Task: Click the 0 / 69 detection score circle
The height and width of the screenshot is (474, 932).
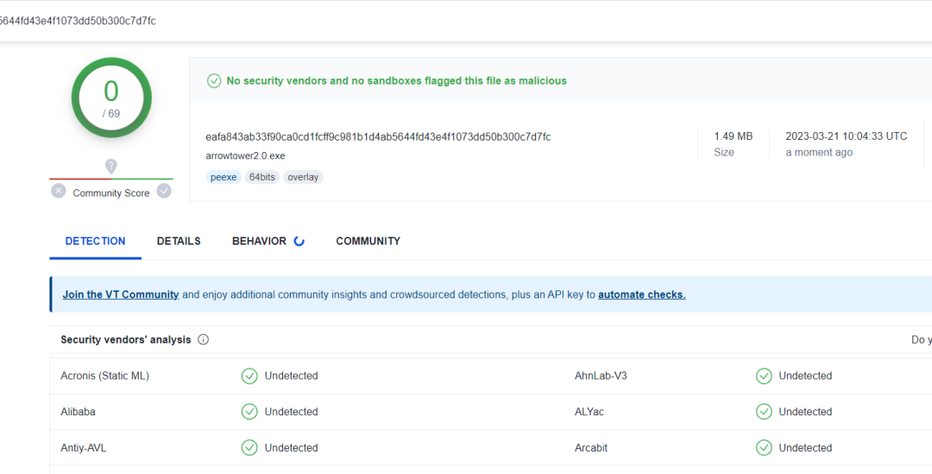Action: tap(111, 98)
